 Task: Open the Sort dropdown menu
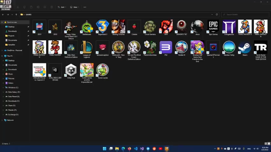(x=62, y=7)
